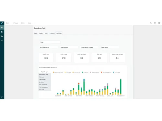Click the 2022 February axis label
This screenshot has width=162, height=121.
pos(100,96)
